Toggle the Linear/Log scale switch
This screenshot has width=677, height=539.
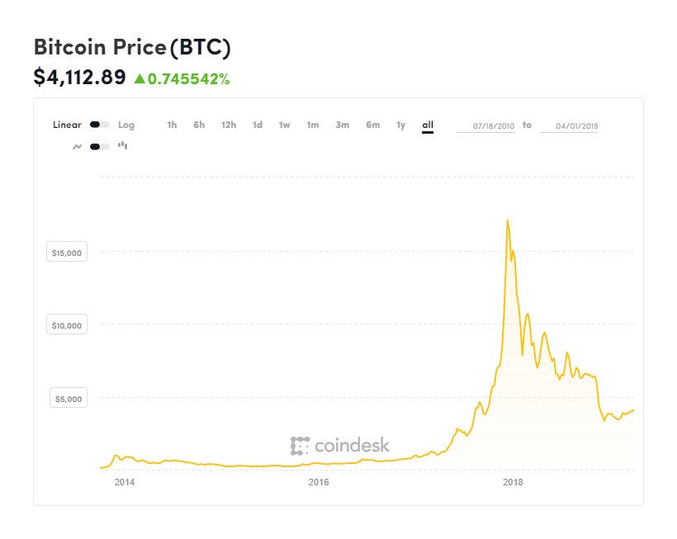click(x=99, y=125)
